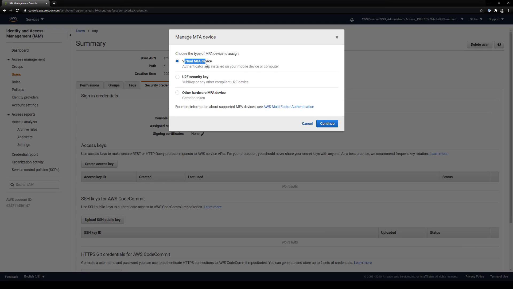Click the help question mark icon
The height and width of the screenshot is (289, 513).
pyautogui.click(x=499, y=45)
